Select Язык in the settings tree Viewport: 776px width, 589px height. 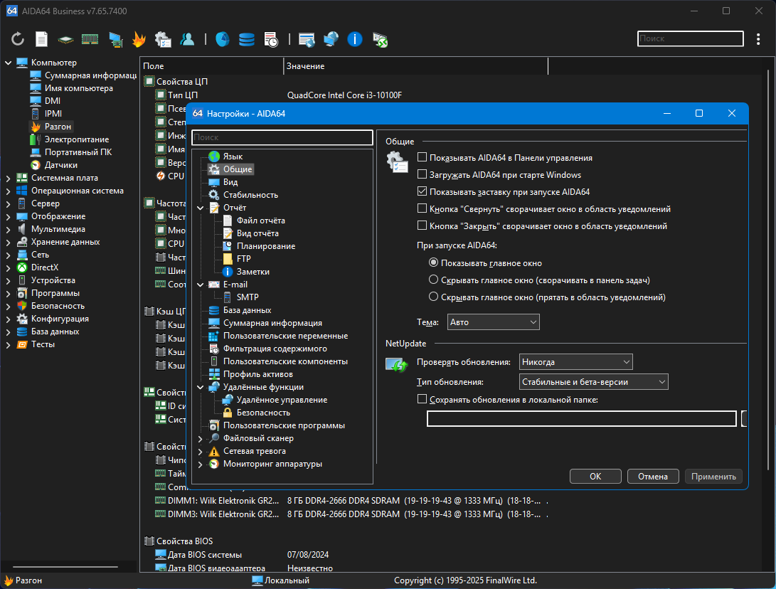tap(233, 156)
